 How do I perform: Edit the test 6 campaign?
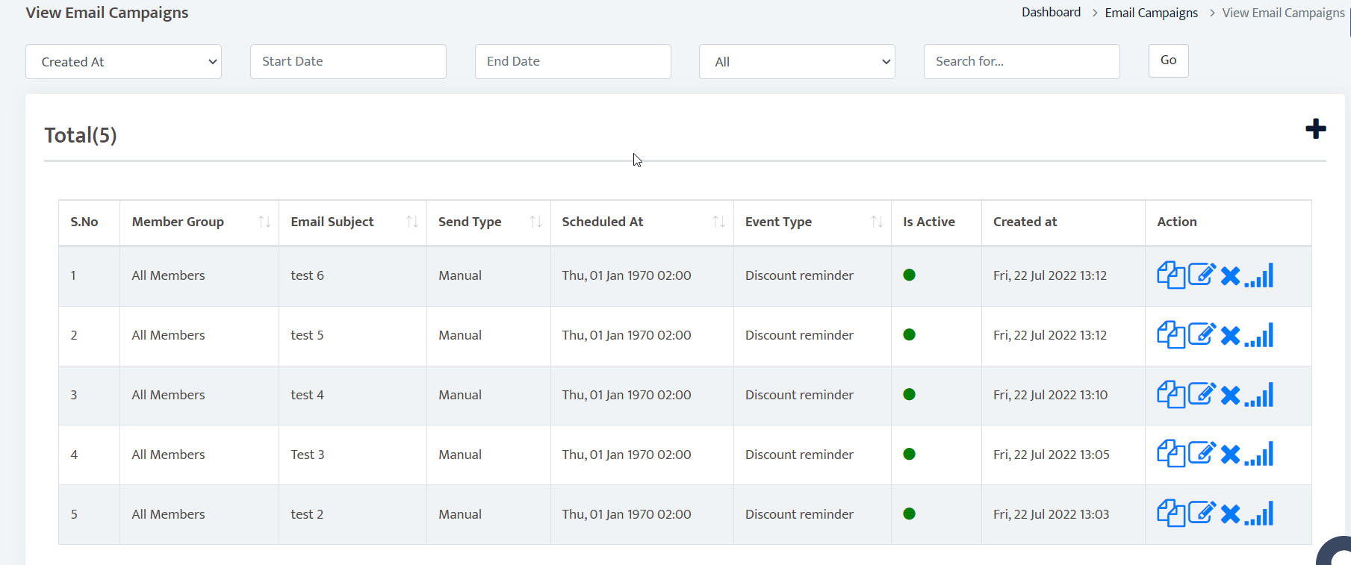click(1202, 275)
